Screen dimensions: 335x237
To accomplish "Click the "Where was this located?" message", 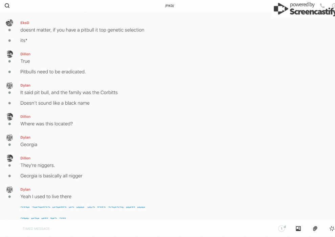I will click(x=46, y=124).
